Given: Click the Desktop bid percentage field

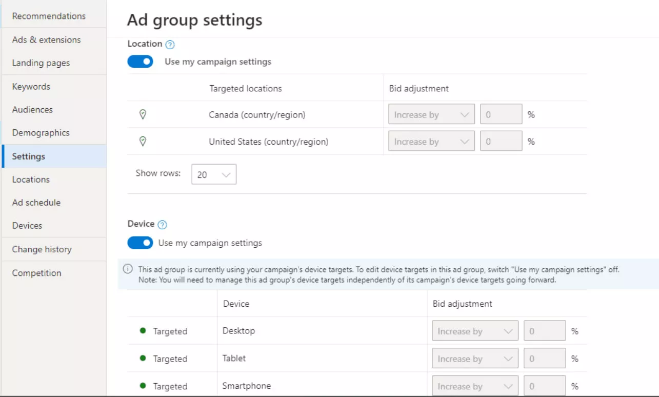Looking at the screenshot, I should coord(545,331).
